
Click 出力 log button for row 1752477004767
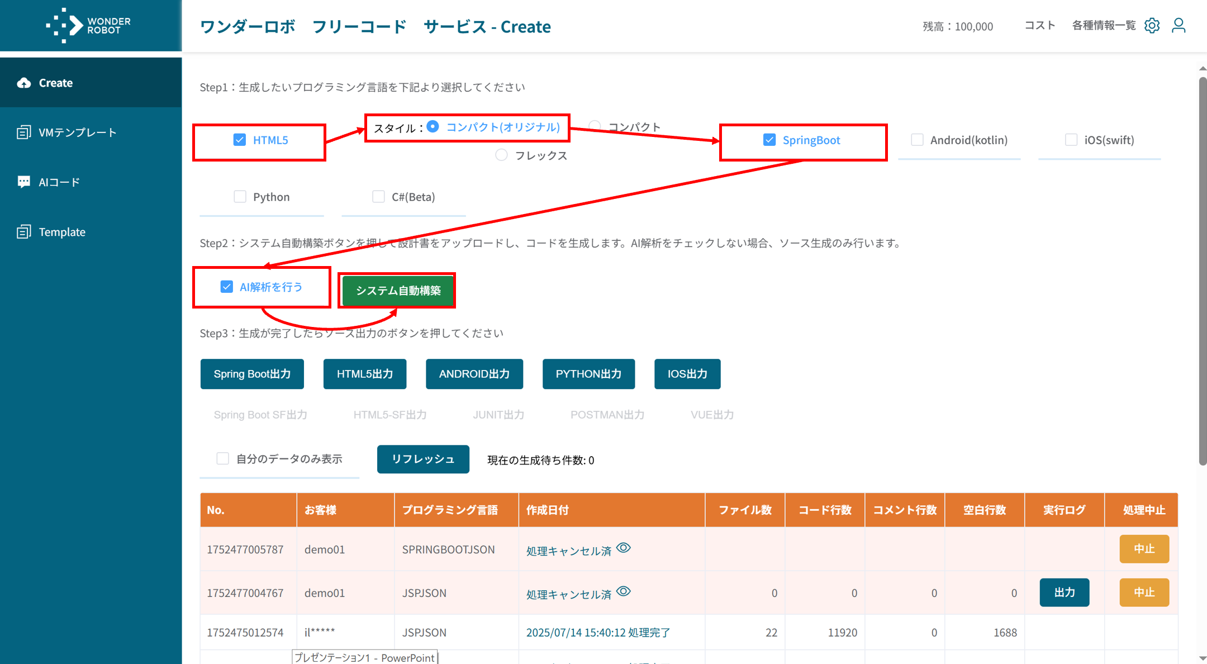[1065, 592]
